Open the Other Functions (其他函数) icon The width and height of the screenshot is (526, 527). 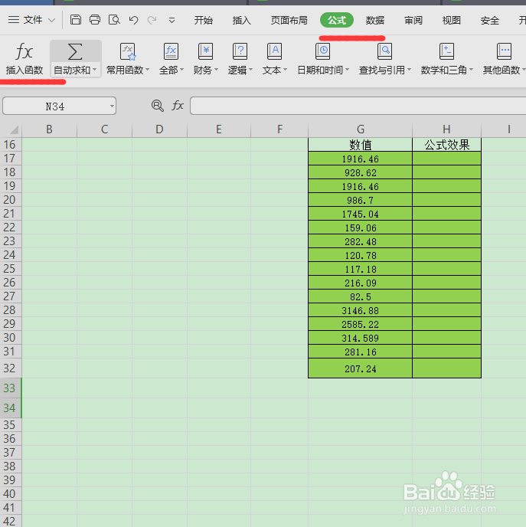click(x=504, y=52)
